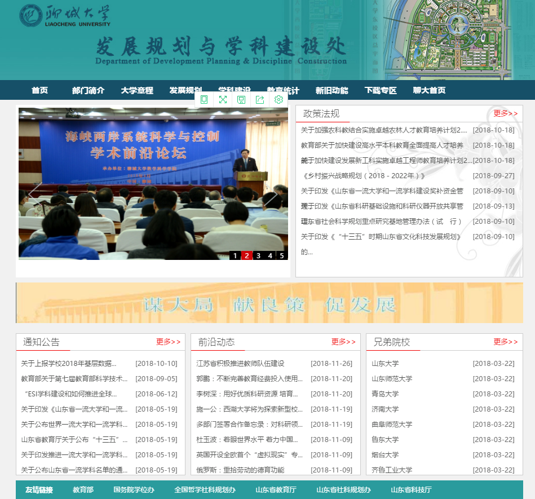Open news 杜玉波：着眼世界水平 着力中国
This screenshot has height=499, width=535.
[247, 440]
